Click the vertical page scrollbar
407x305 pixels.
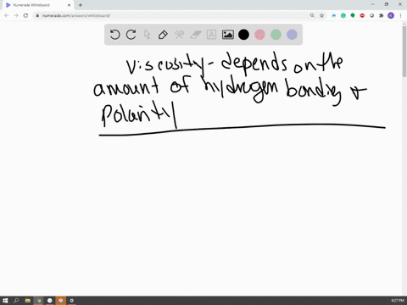point(404,51)
